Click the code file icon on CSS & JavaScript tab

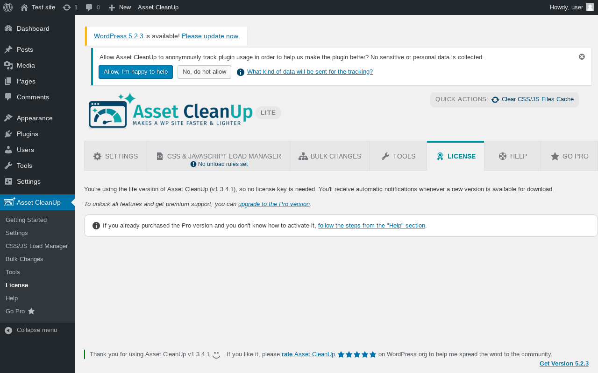click(x=159, y=156)
